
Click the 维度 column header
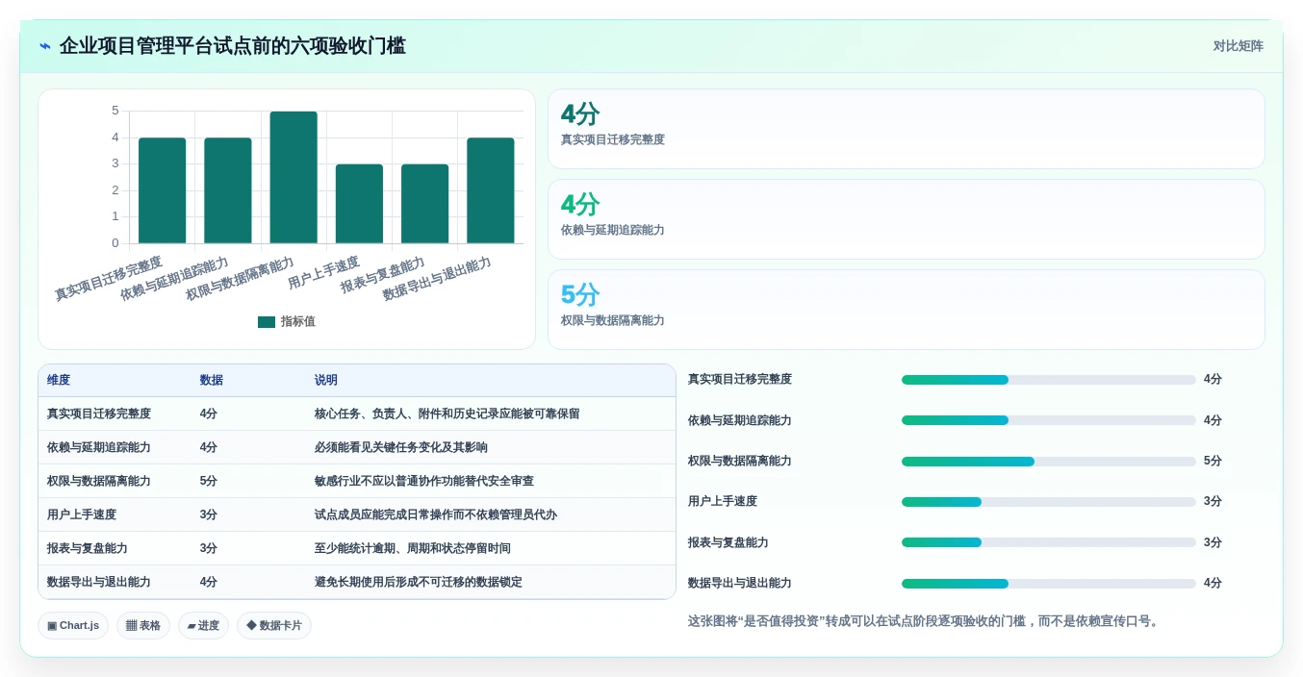(x=59, y=381)
